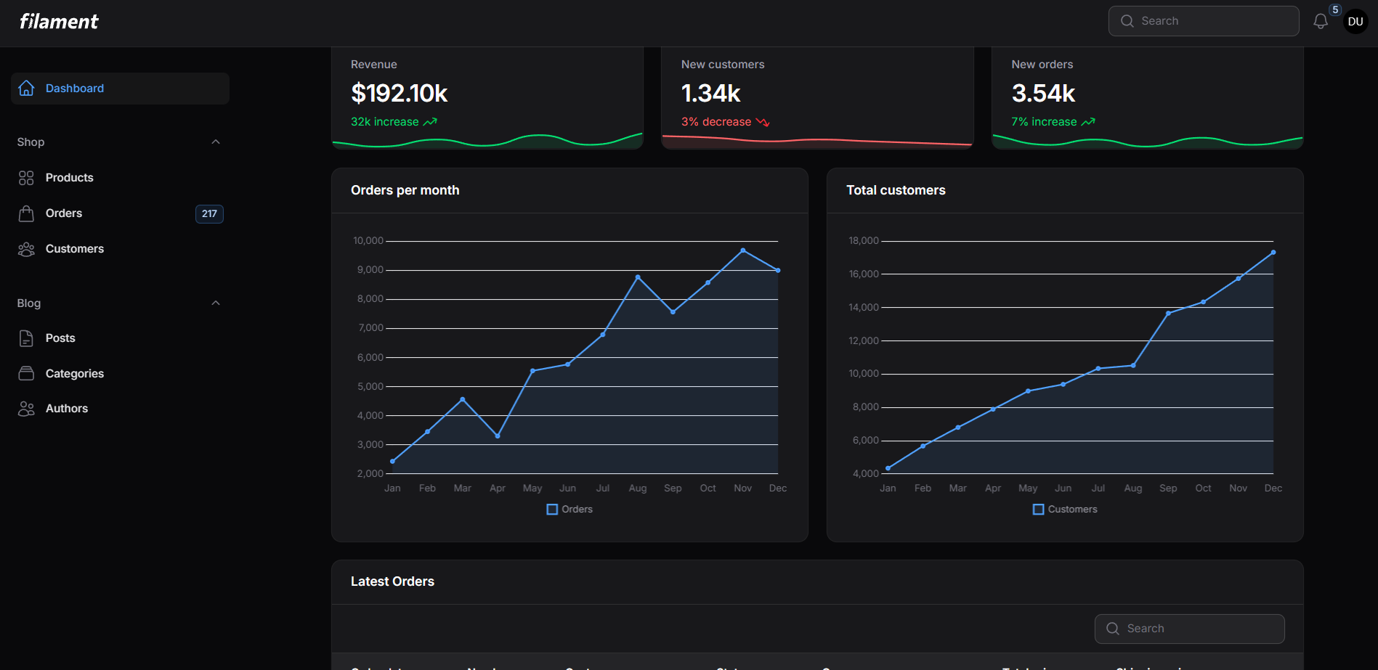1378x670 pixels.
Task: Open Customers from the sidebar
Action: pyautogui.click(x=74, y=248)
